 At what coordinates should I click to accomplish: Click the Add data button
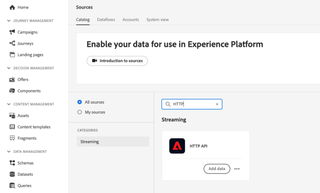[x=217, y=169]
